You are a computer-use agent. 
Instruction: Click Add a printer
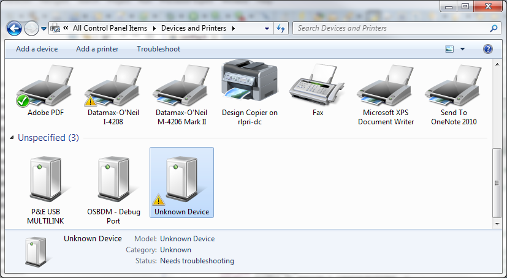pyautogui.click(x=97, y=49)
